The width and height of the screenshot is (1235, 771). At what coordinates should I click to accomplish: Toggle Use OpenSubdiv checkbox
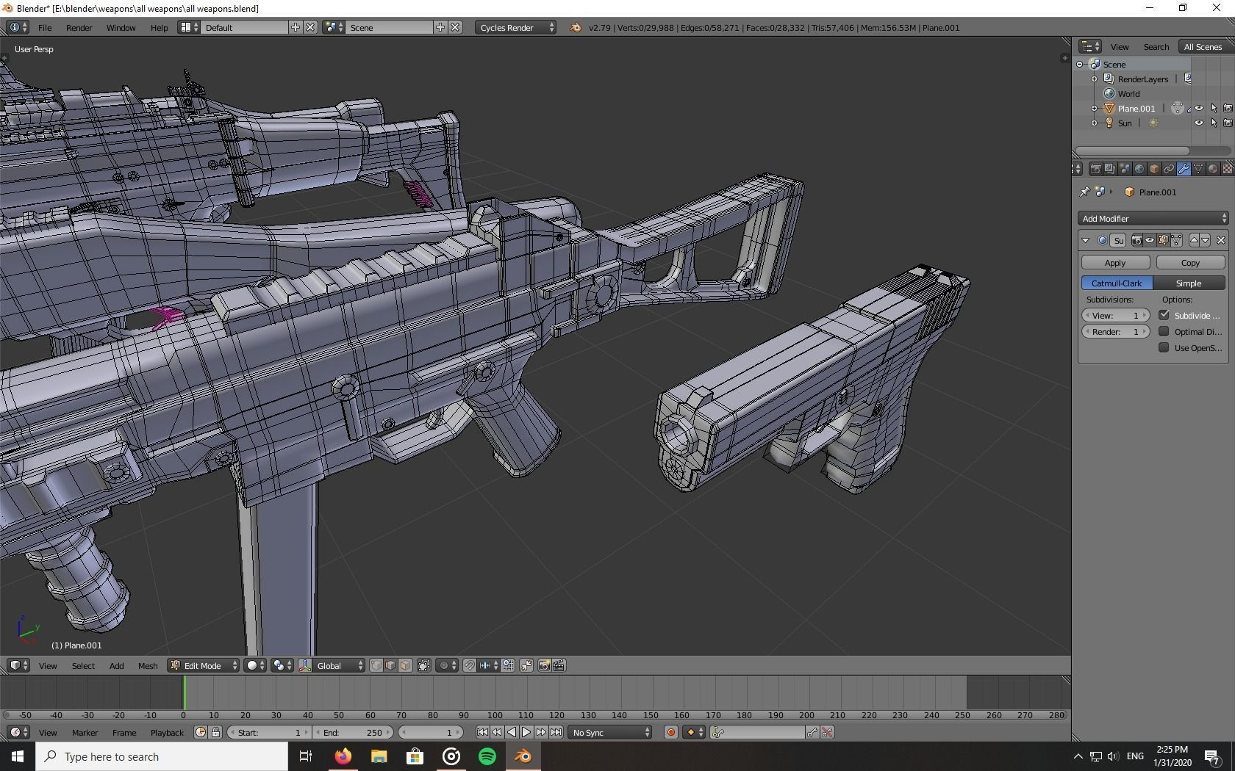1164,347
